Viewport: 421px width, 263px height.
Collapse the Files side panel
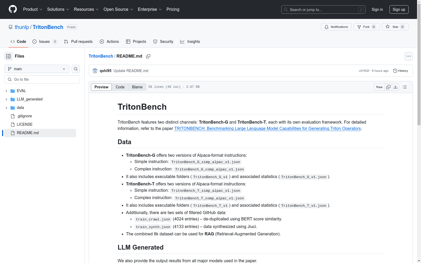[x=8, y=56]
